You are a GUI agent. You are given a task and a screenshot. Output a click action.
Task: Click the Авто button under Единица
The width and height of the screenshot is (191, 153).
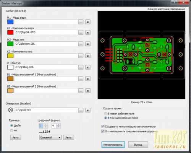point(16,137)
